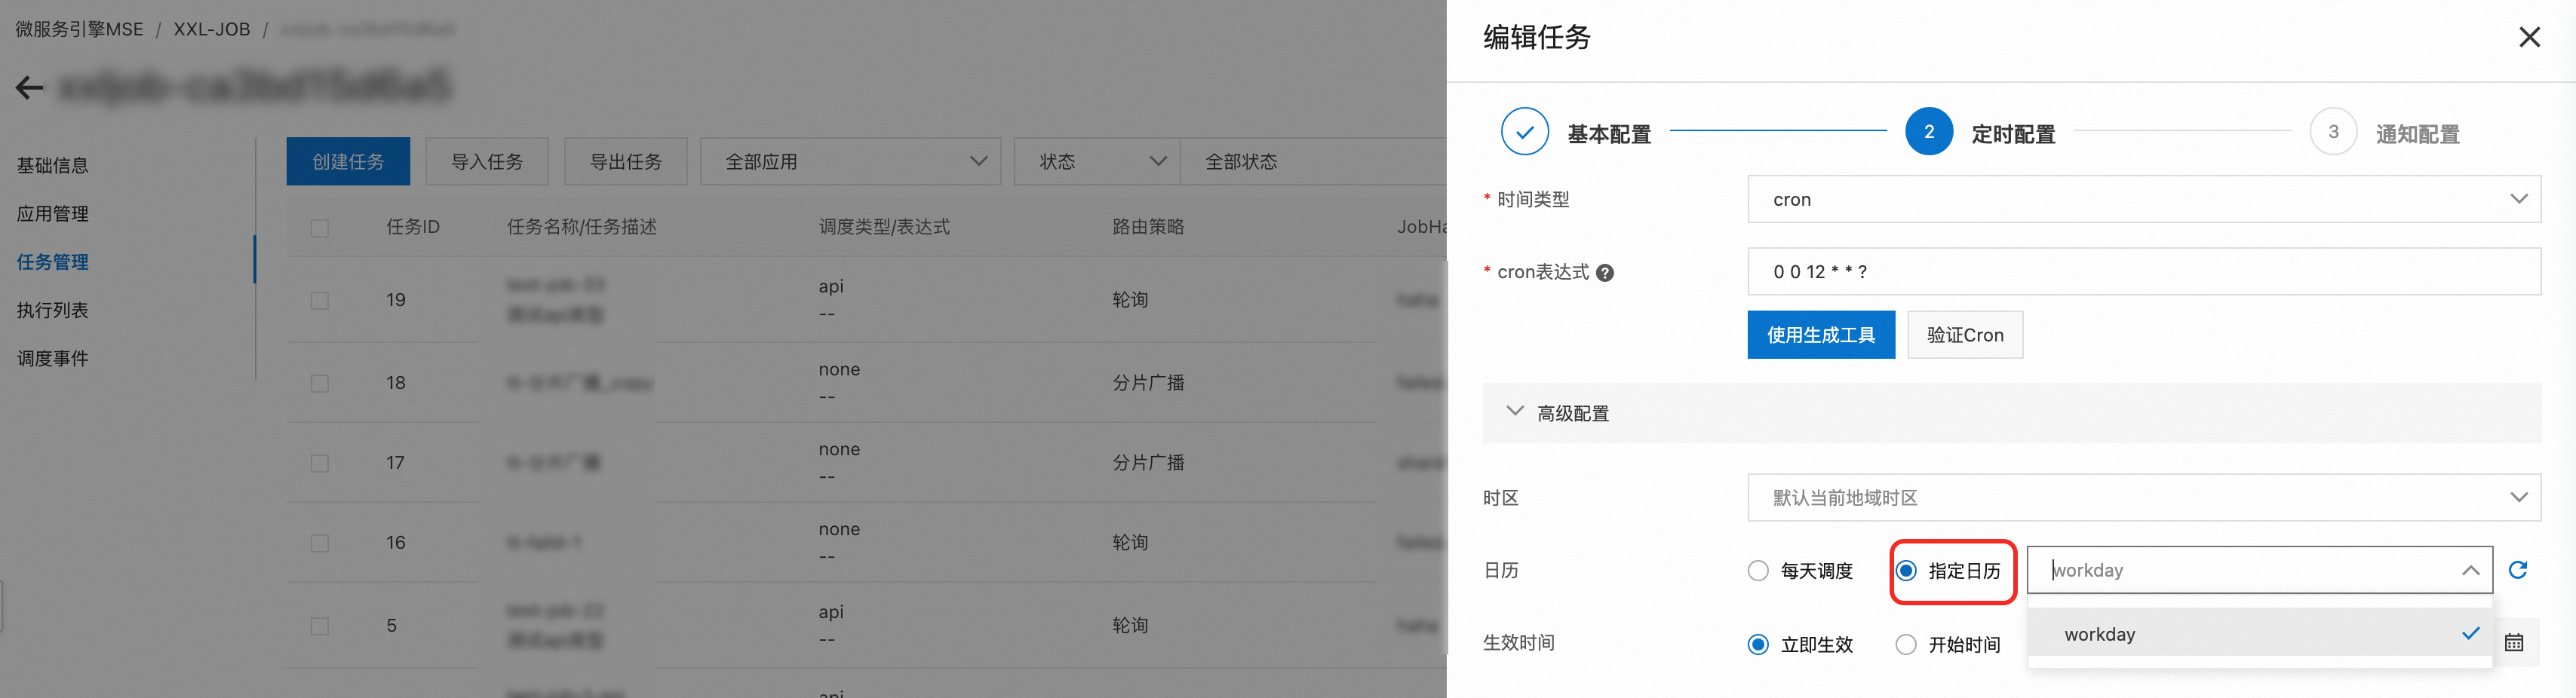This screenshot has width=2576, height=698.
Task: Click task ID 19 cell
Action: [396, 300]
